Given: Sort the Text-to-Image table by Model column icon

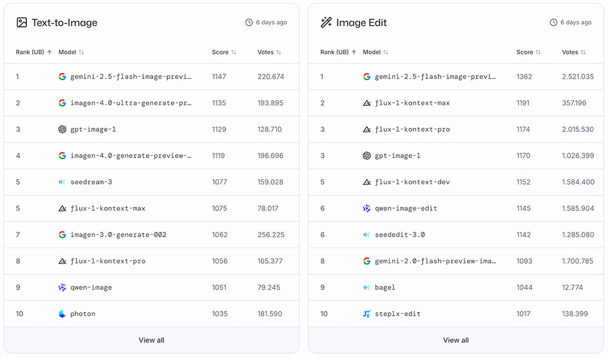Looking at the screenshot, I should [x=81, y=52].
